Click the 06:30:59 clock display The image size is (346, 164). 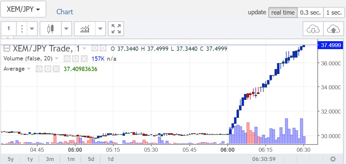click(x=264, y=159)
